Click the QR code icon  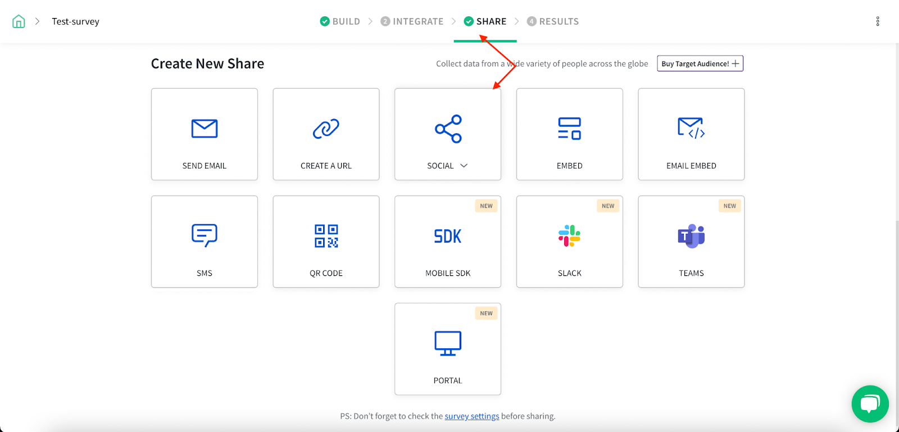click(x=326, y=236)
